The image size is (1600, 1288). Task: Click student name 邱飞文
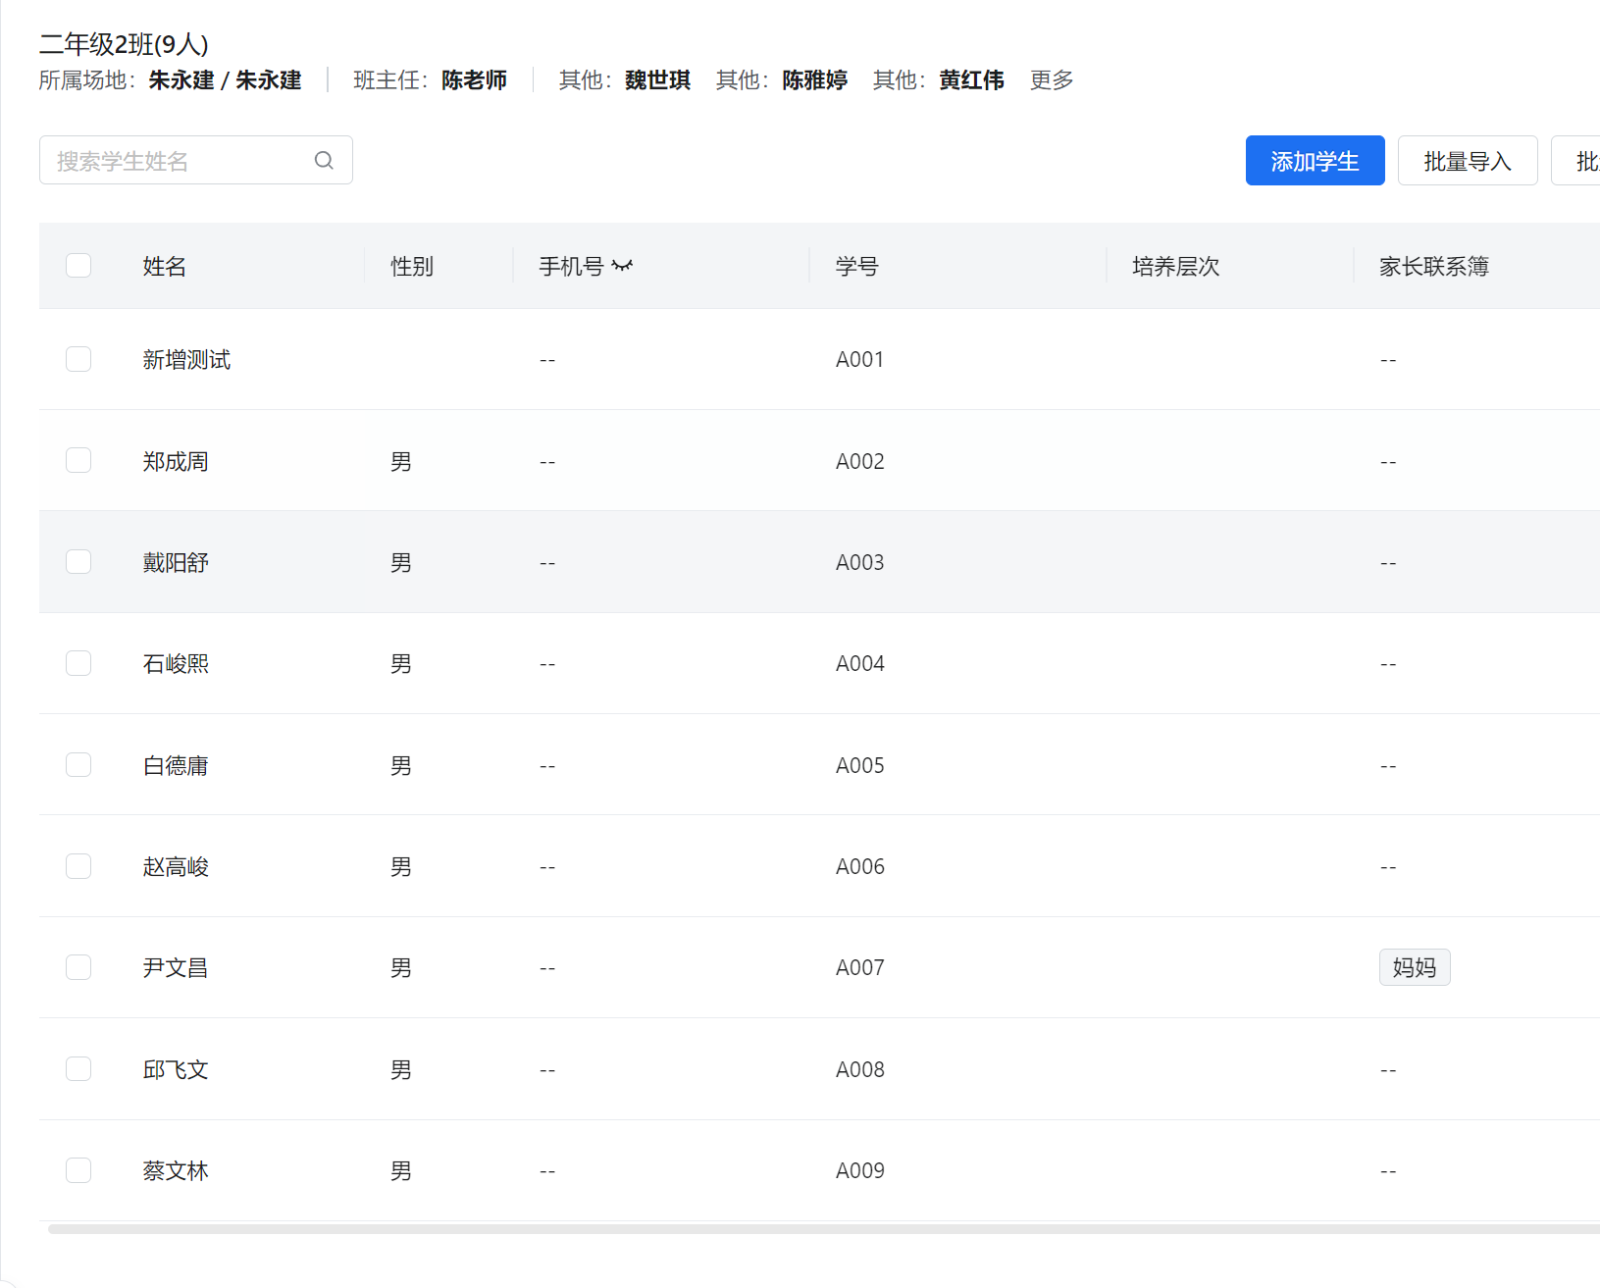(176, 1069)
